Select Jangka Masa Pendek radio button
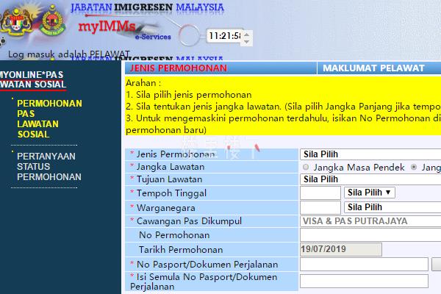Viewport: 441px width, 294px height. (306, 168)
